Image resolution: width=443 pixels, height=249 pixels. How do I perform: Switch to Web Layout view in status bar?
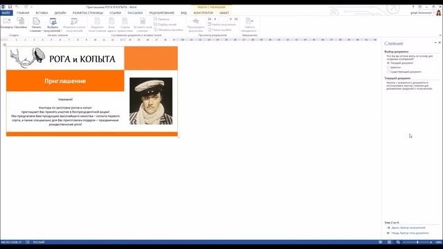pyautogui.click(x=398, y=242)
